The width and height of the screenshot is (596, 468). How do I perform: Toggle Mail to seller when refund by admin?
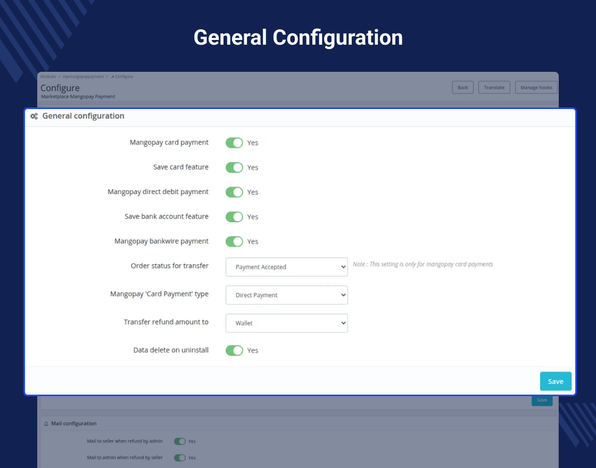click(180, 441)
